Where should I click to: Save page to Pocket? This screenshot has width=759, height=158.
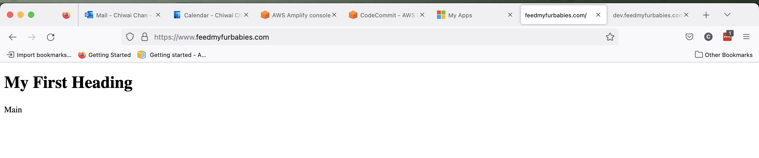pyautogui.click(x=689, y=37)
